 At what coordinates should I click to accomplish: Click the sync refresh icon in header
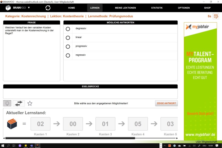point(48,8)
